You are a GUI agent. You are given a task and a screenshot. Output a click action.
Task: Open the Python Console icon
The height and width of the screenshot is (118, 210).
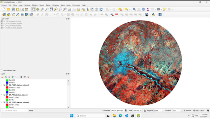(153, 15)
